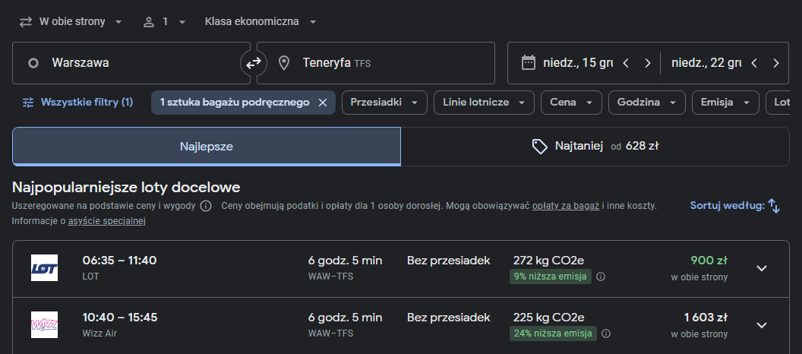Select the Najlepsze tab
Screen dimensions: 802x354
pyautogui.click(x=206, y=147)
